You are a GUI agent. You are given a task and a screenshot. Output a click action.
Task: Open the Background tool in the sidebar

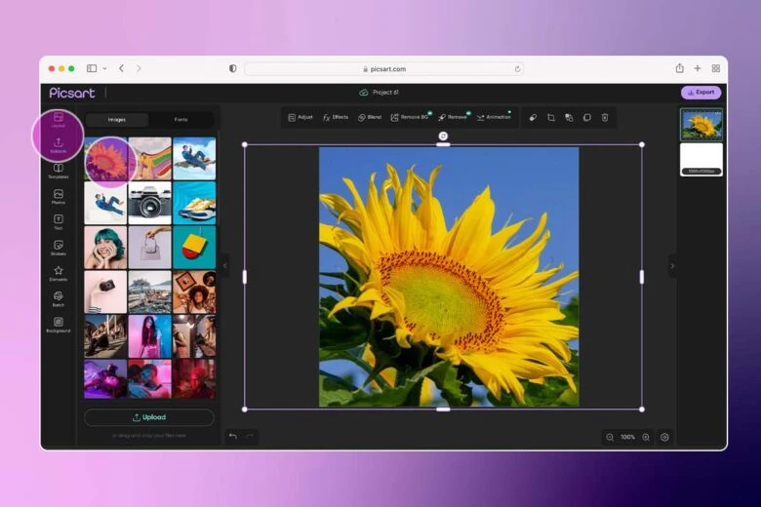tap(59, 325)
